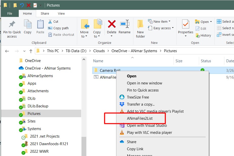Switch to the View ribbon tab
Viewport: 234px width, 156px height.
[61, 13]
